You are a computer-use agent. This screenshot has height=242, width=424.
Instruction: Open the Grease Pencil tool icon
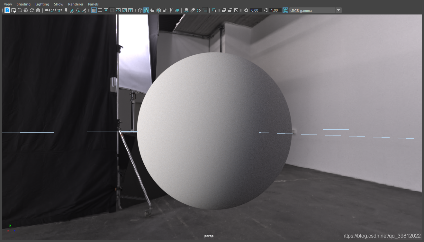[84, 10]
